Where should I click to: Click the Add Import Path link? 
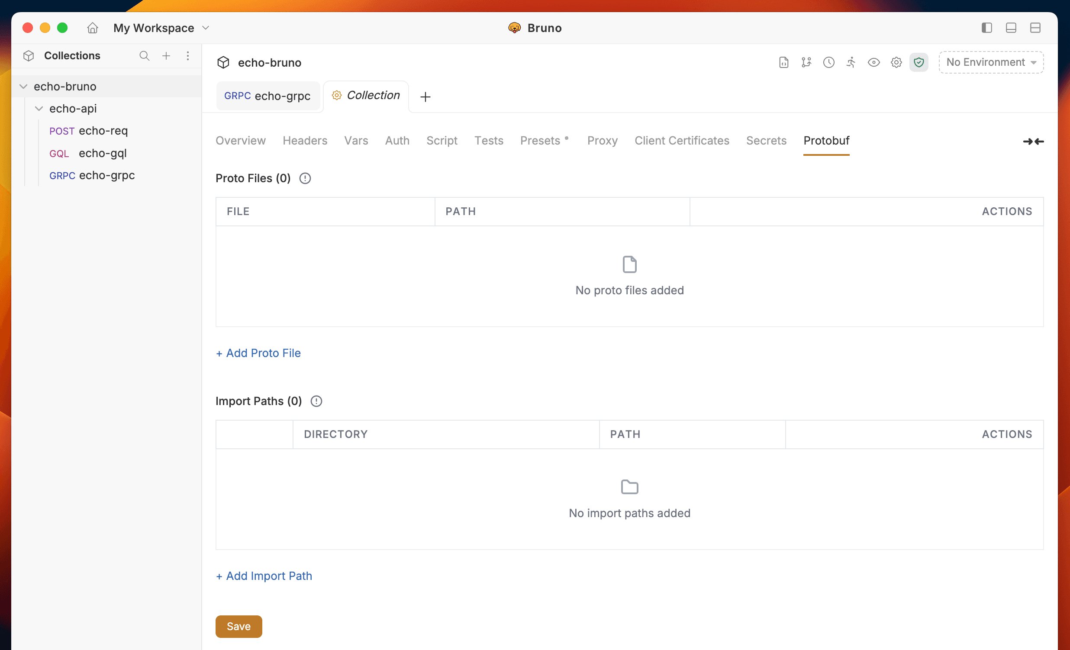[x=264, y=576]
